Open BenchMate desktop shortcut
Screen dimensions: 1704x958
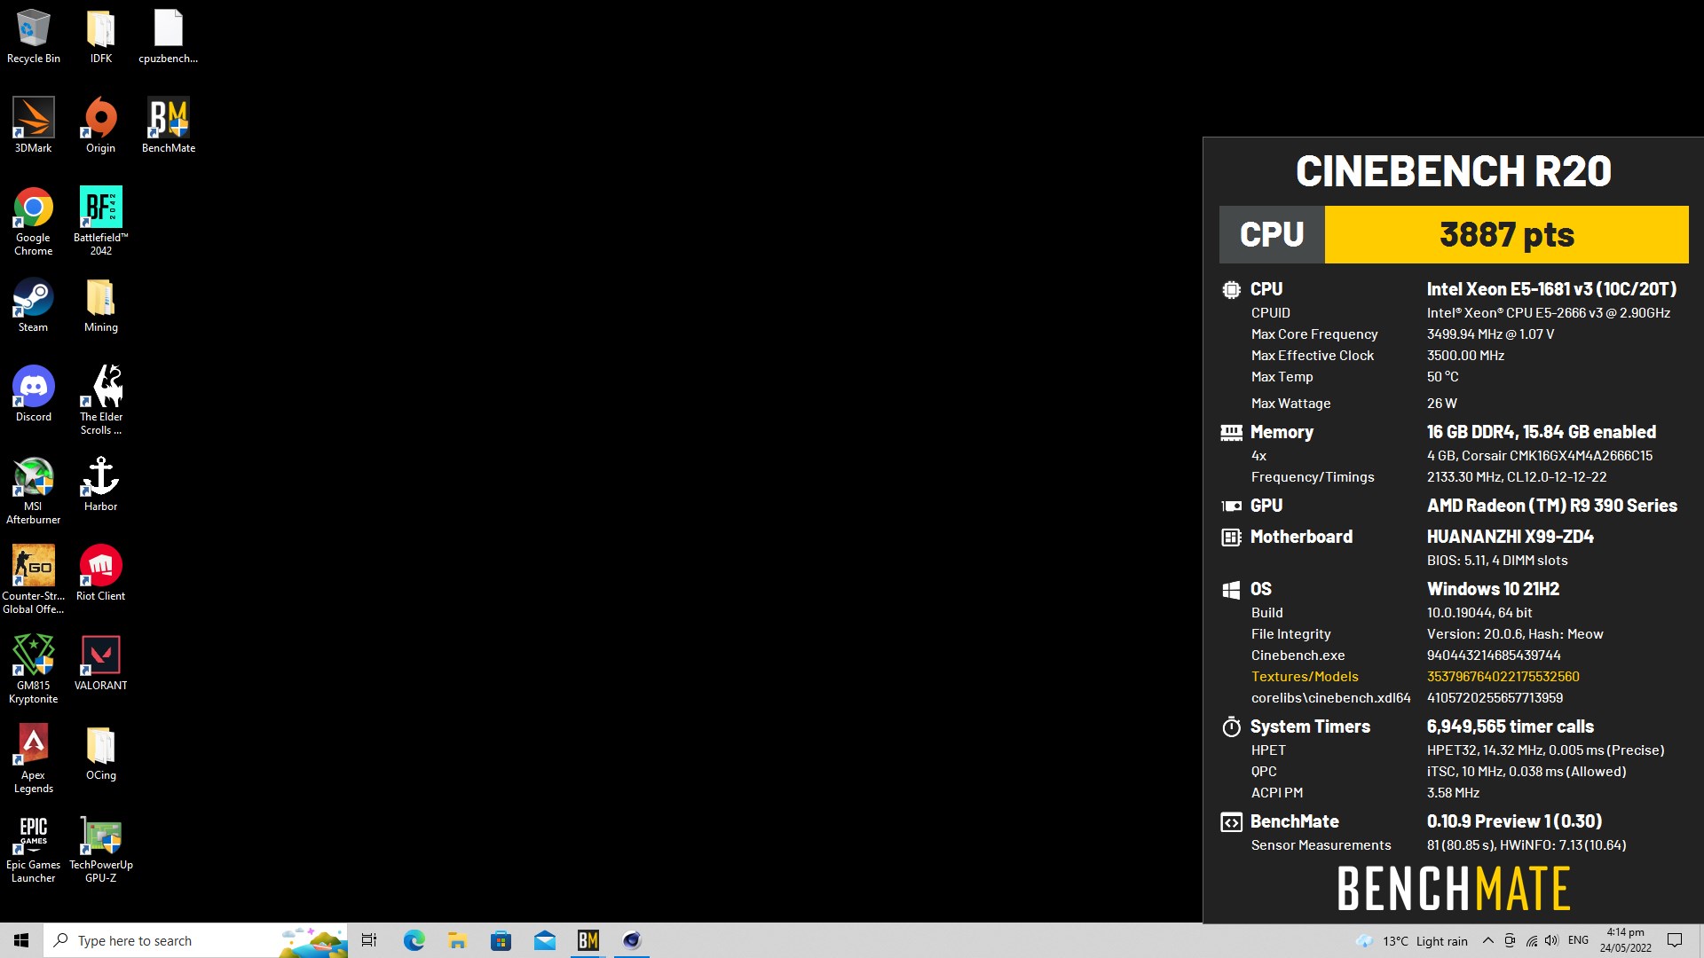(x=168, y=125)
